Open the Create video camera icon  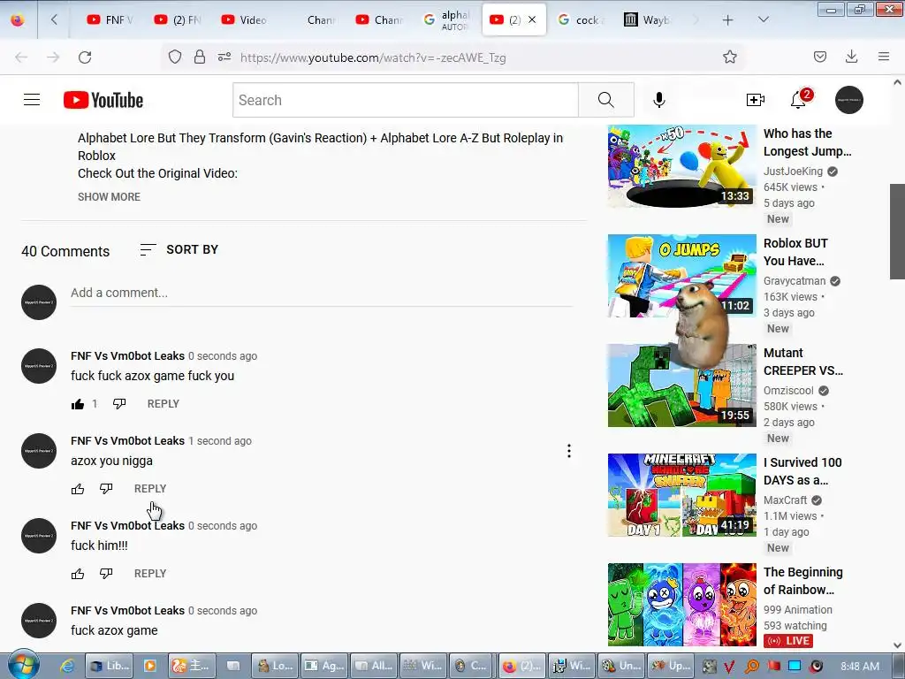[755, 100]
